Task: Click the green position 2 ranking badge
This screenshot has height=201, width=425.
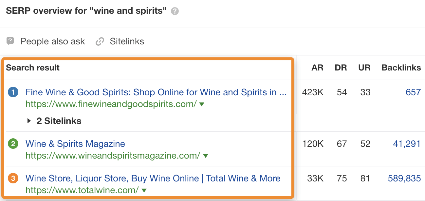Action: pos(13,144)
